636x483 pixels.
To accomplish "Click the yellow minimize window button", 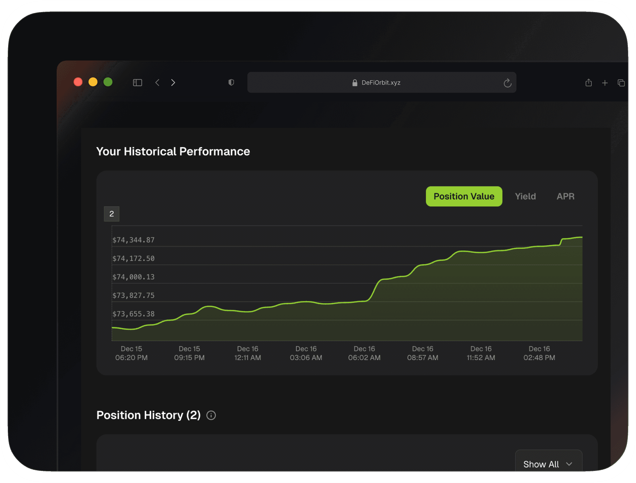I will pos(93,82).
